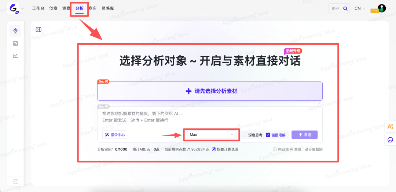Focus the analysis prompt text area
The image size is (396, 192).
pyautogui.click(x=210, y=117)
